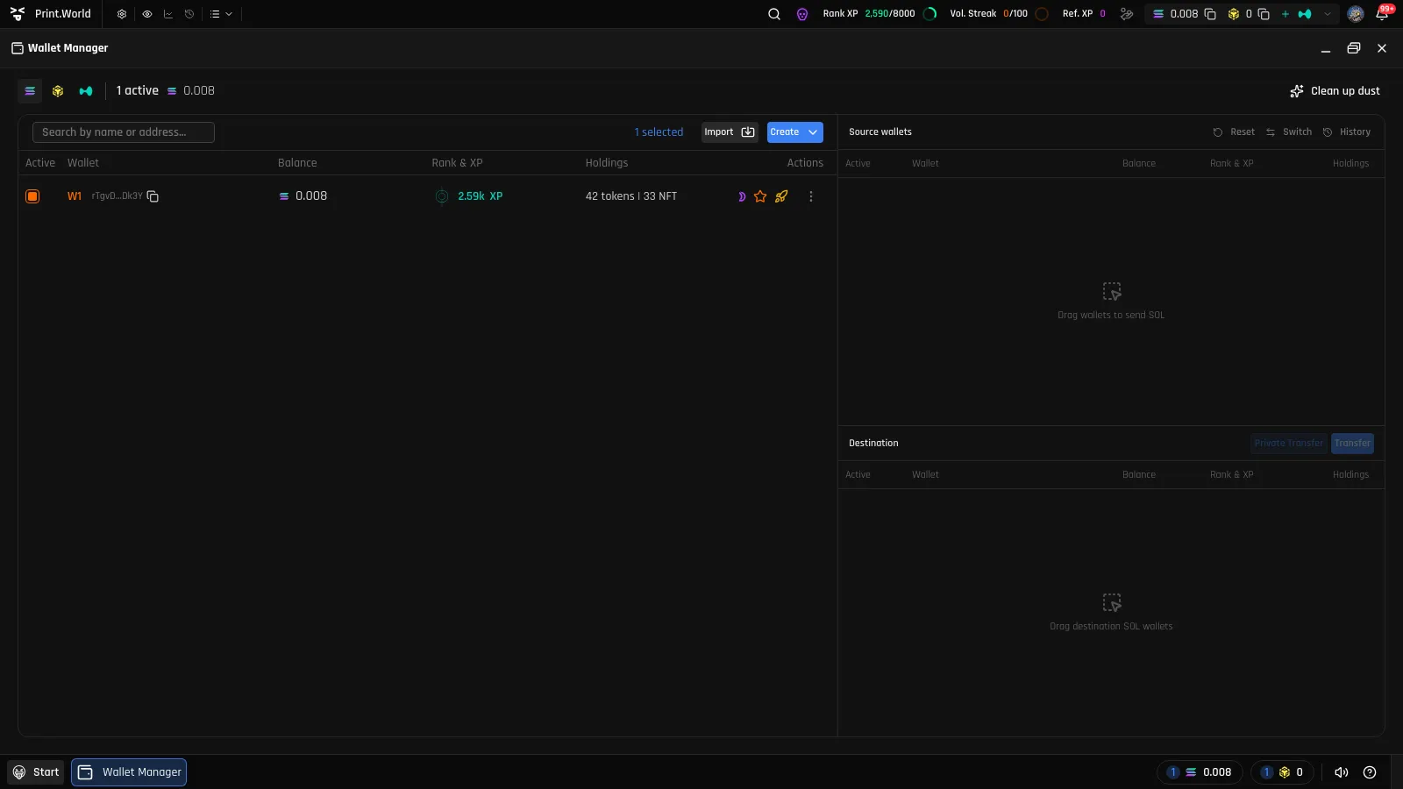Click the Drag wallets to send SOL area
This screenshot has width=1403, height=789.
click(x=1111, y=301)
